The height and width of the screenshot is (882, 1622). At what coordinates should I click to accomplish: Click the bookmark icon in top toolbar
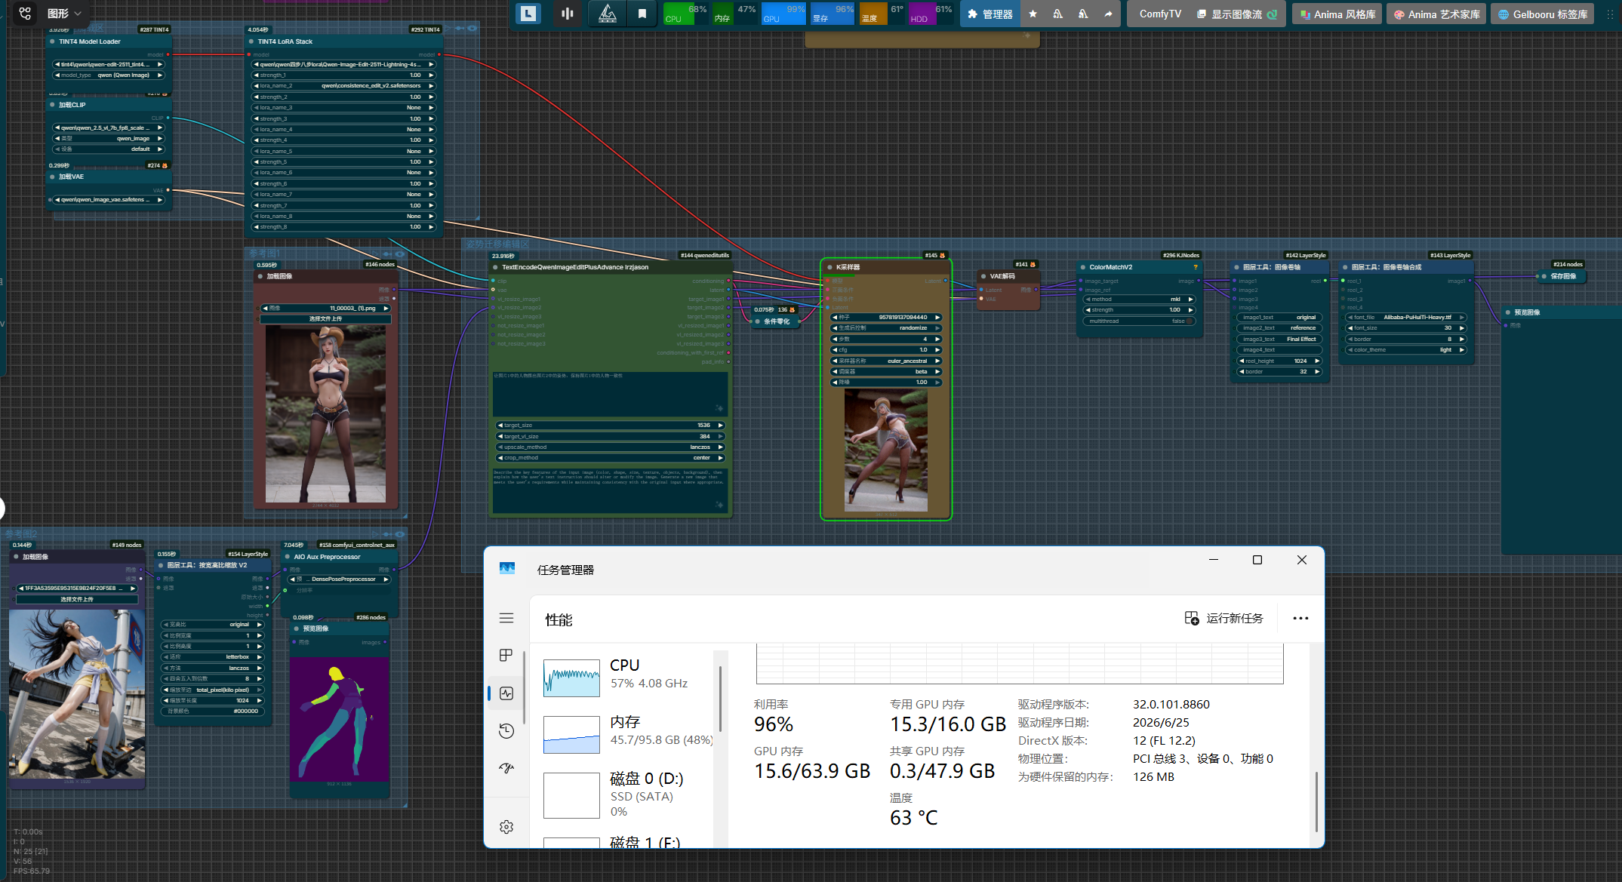coord(642,14)
